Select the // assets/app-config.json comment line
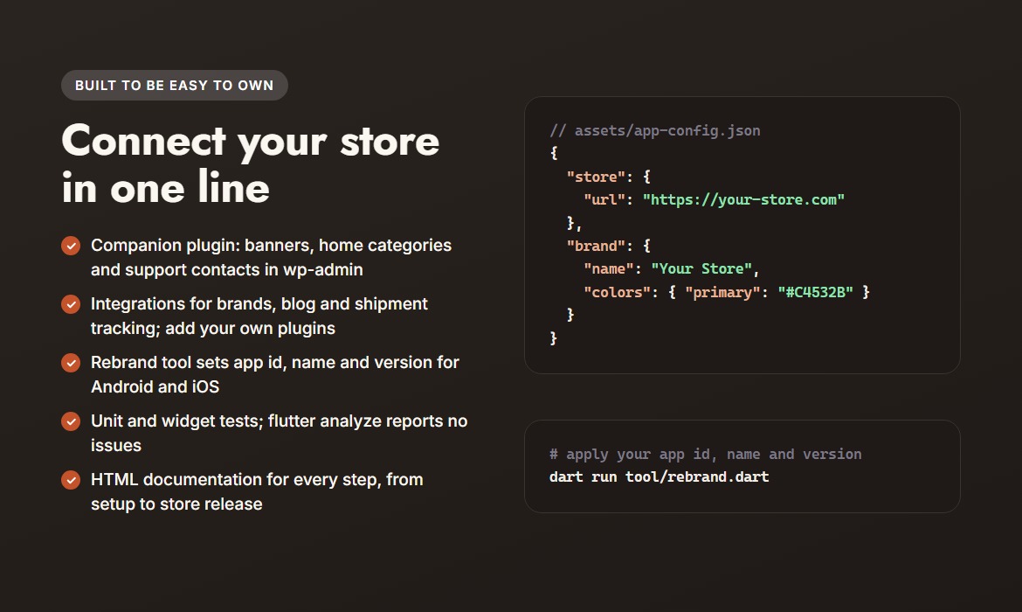 tap(655, 130)
